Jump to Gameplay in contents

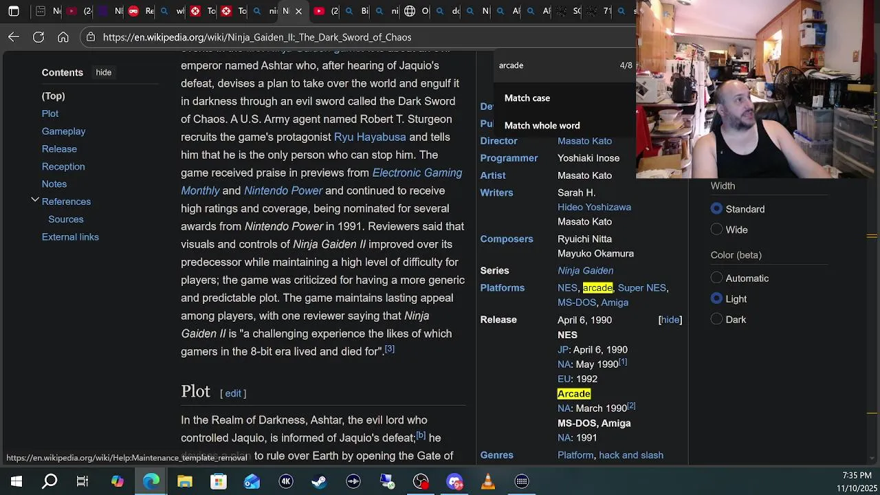[63, 131]
